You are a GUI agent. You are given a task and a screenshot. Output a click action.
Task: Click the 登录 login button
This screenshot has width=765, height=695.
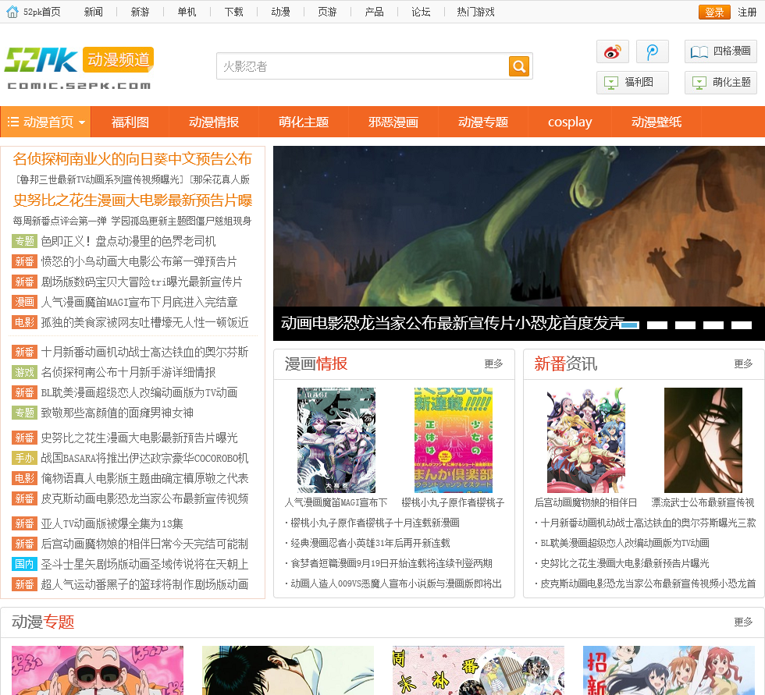point(714,12)
